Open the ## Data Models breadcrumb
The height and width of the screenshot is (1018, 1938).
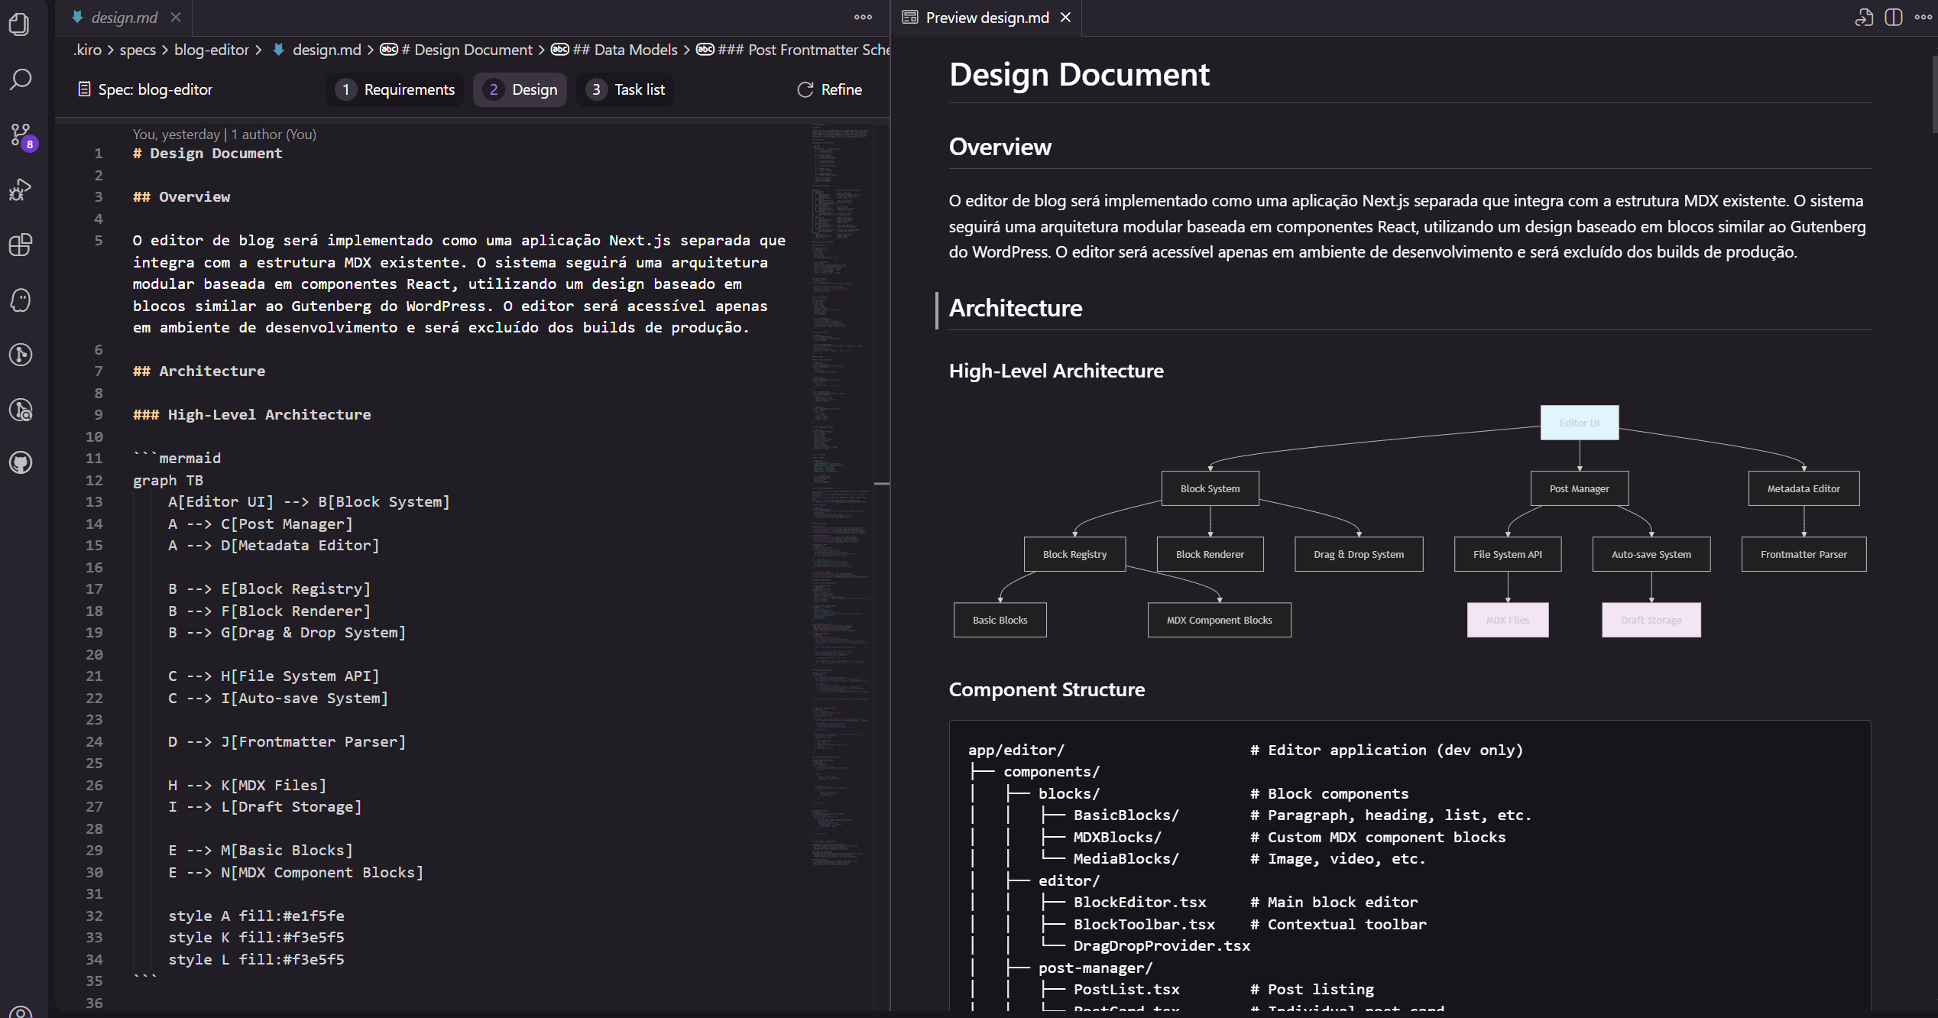(x=614, y=50)
